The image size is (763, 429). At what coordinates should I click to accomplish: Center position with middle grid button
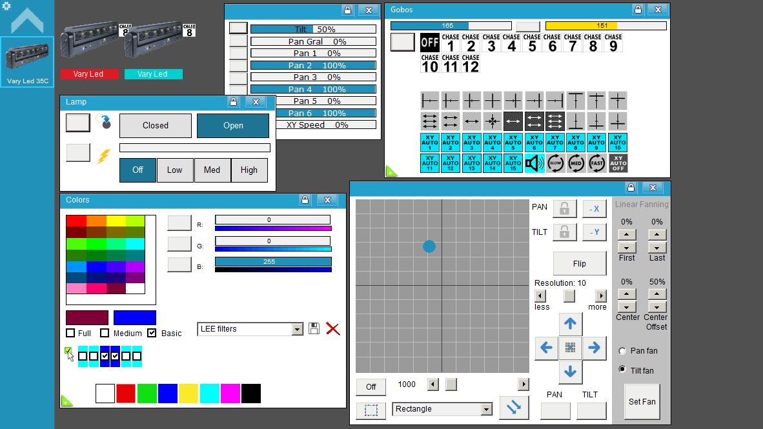(570, 347)
